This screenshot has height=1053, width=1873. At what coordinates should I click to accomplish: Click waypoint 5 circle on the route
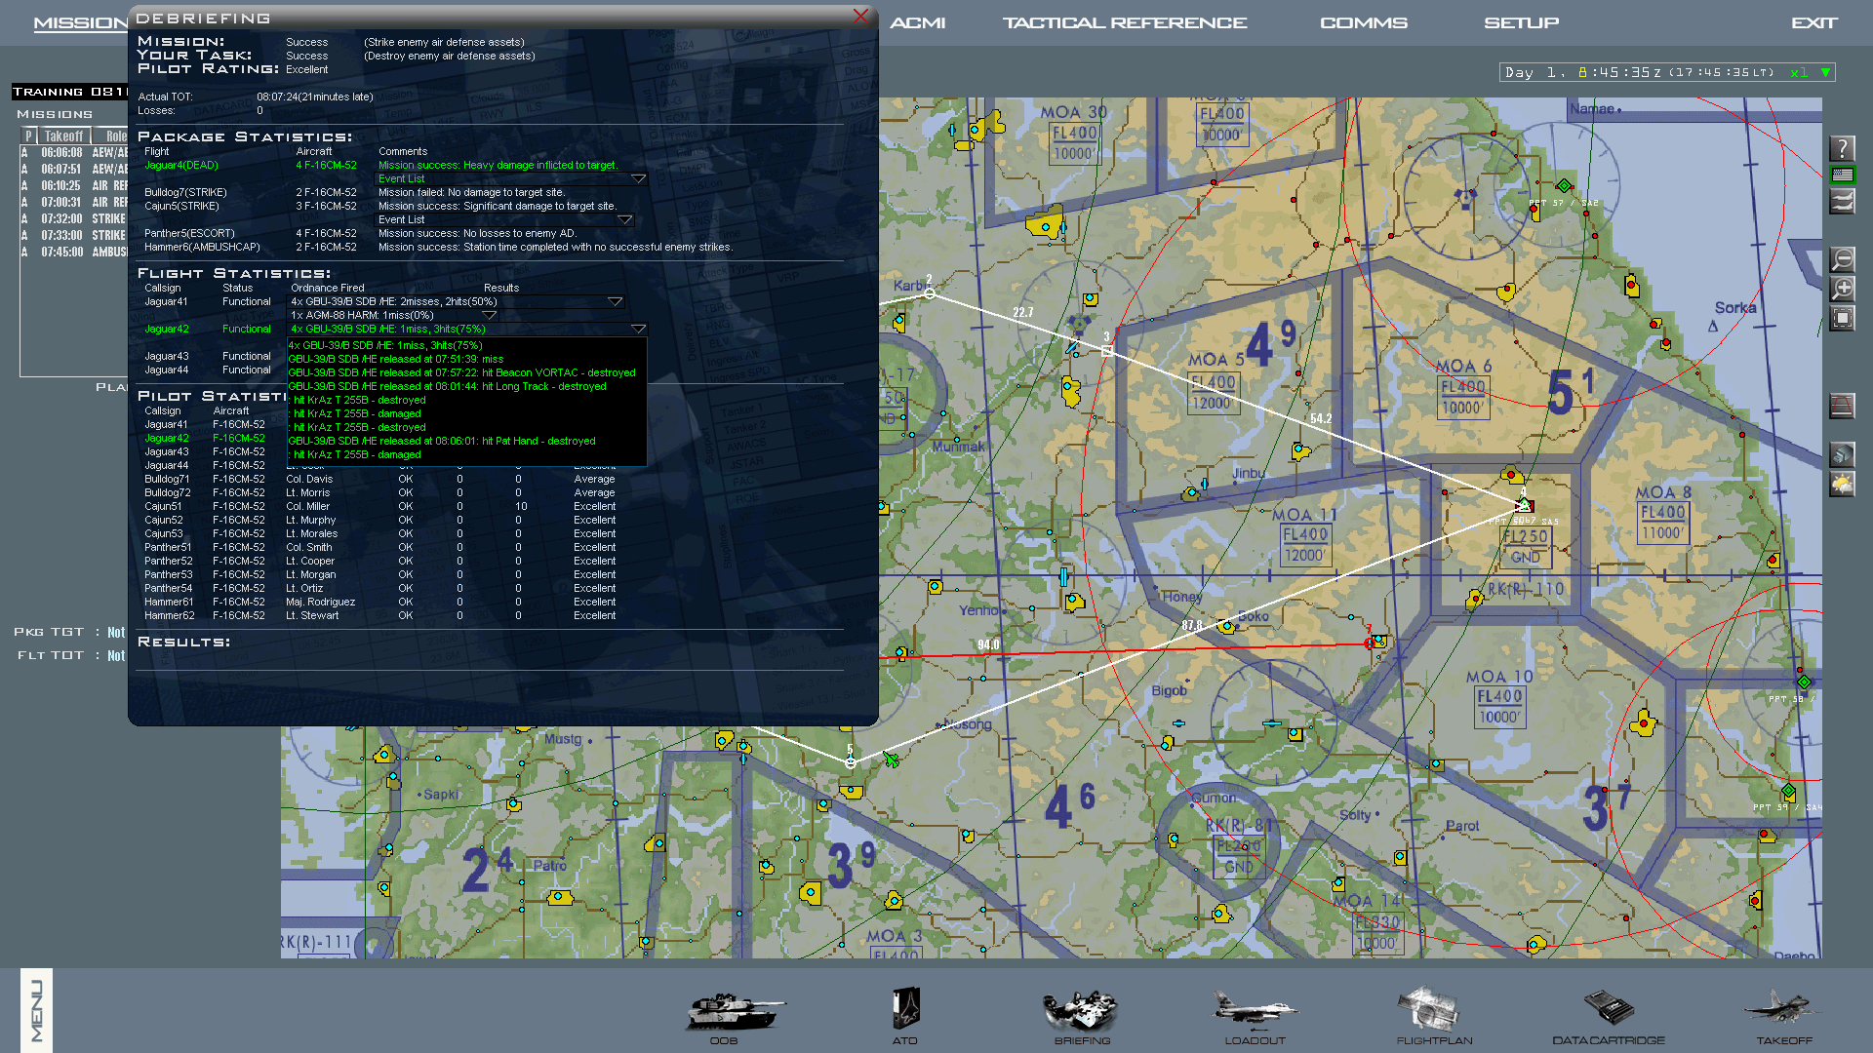tap(851, 762)
